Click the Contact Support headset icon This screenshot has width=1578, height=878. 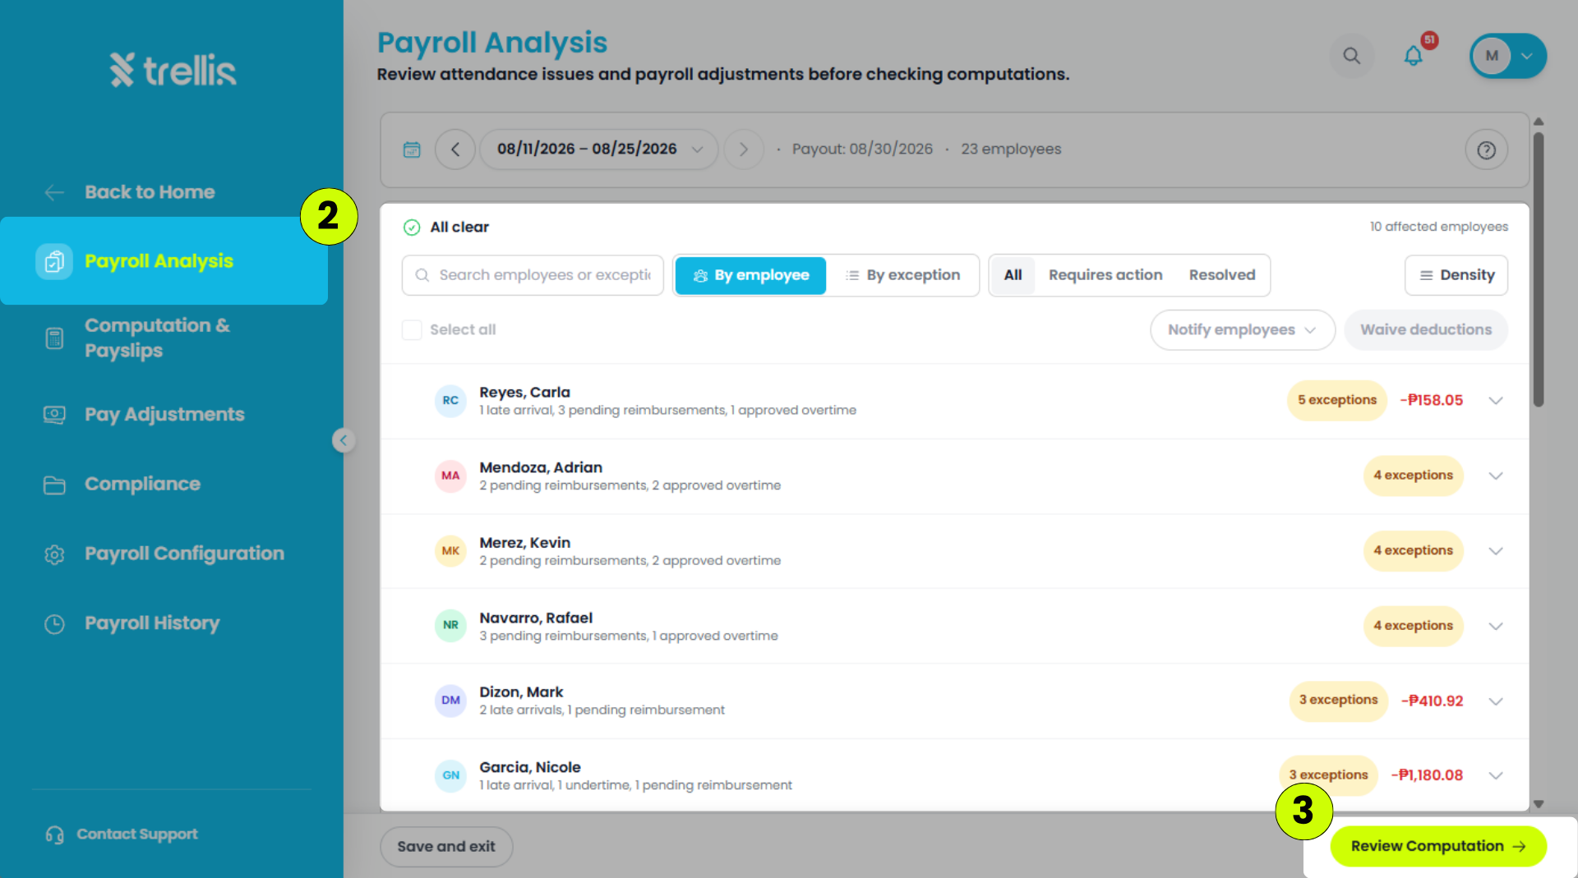click(54, 834)
